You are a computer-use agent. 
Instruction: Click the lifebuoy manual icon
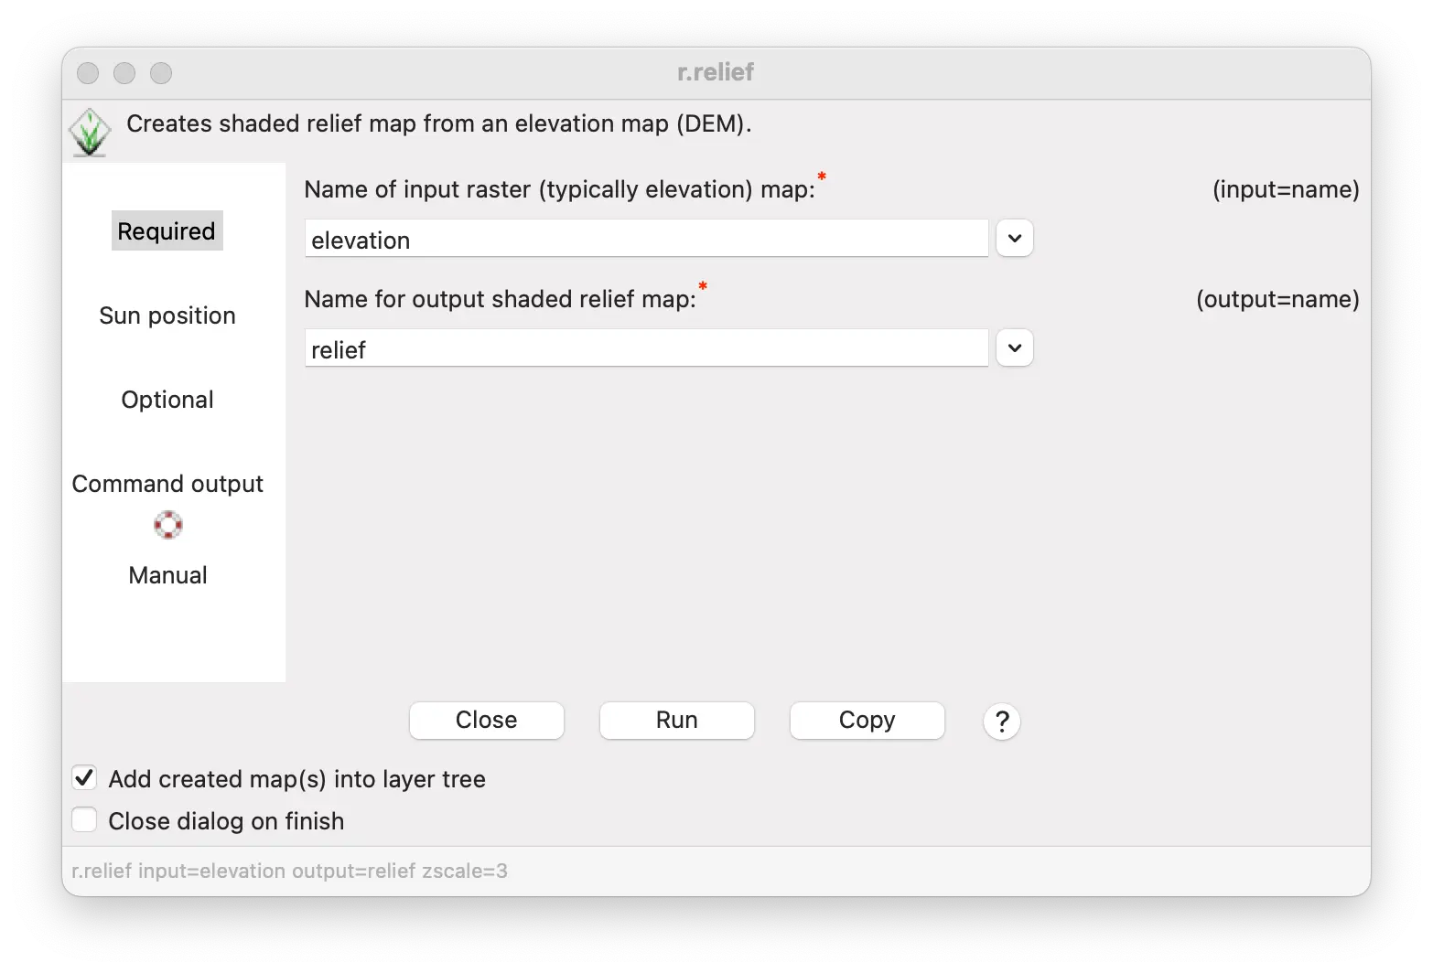pyautogui.click(x=167, y=525)
